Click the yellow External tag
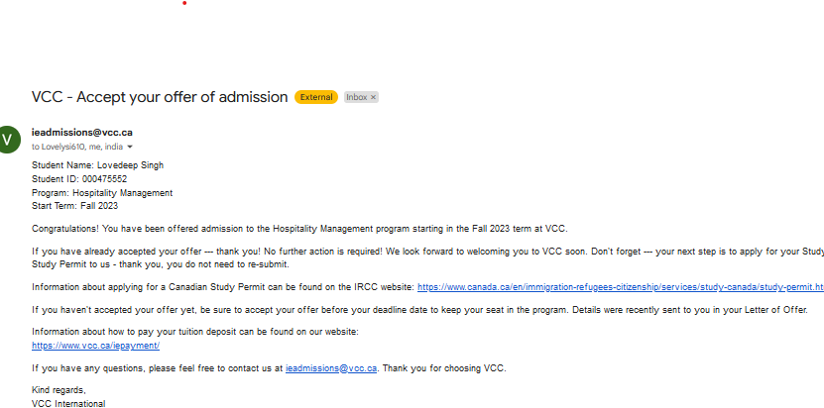The height and width of the screenshot is (408, 824). click(x=316, y=97)
